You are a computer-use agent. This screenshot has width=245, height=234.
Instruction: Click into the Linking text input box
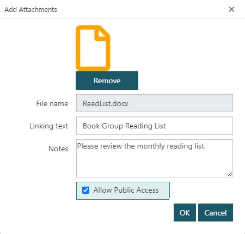pos(155,126)
